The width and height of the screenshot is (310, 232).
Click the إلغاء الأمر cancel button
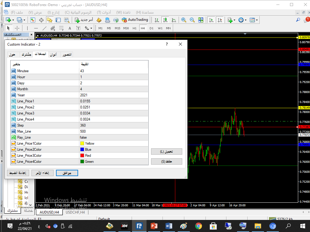tap(42, 173)
